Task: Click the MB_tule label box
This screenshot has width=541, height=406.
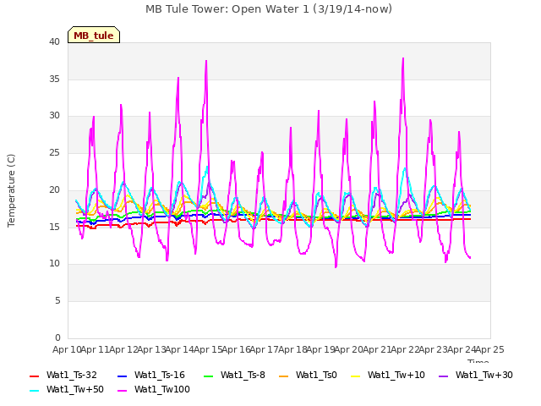Action: click(94, 35)
